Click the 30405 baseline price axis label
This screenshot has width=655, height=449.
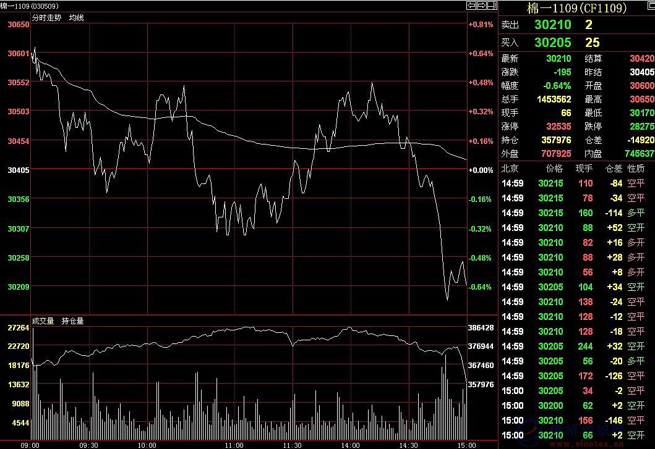[x=19, y=170]
